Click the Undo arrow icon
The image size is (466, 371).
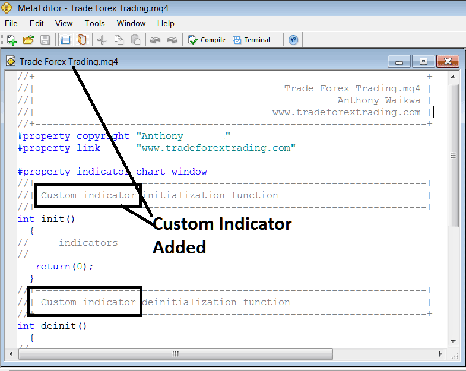click(155, 40)
